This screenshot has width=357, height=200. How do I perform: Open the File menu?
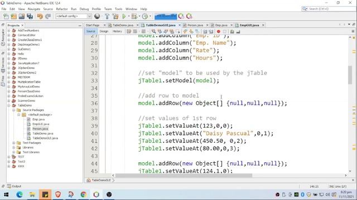(x=4, y=9)
